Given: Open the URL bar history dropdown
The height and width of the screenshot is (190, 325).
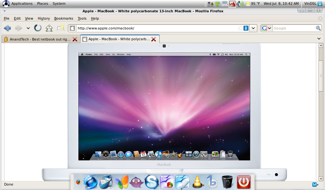Looking at the screenshot, I should 253,28.
